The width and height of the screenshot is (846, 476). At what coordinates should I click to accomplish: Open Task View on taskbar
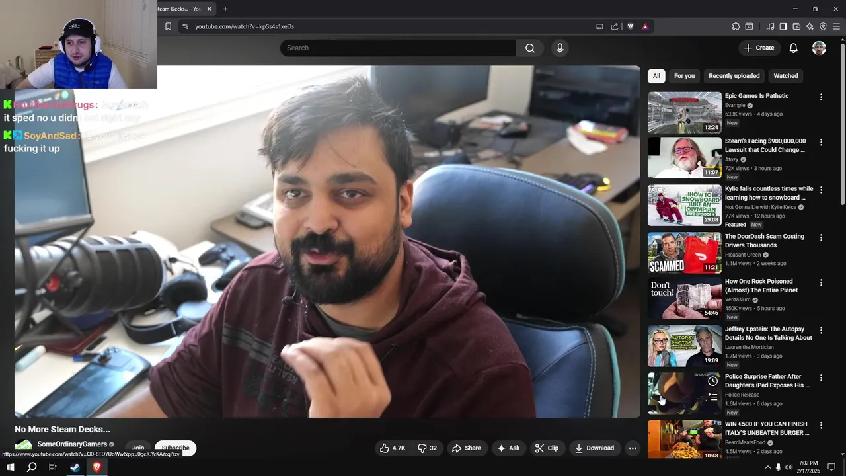[53, 467]
